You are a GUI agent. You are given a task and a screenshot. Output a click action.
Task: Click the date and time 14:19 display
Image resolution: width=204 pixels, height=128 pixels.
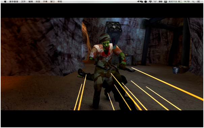[x=179, y=2]
